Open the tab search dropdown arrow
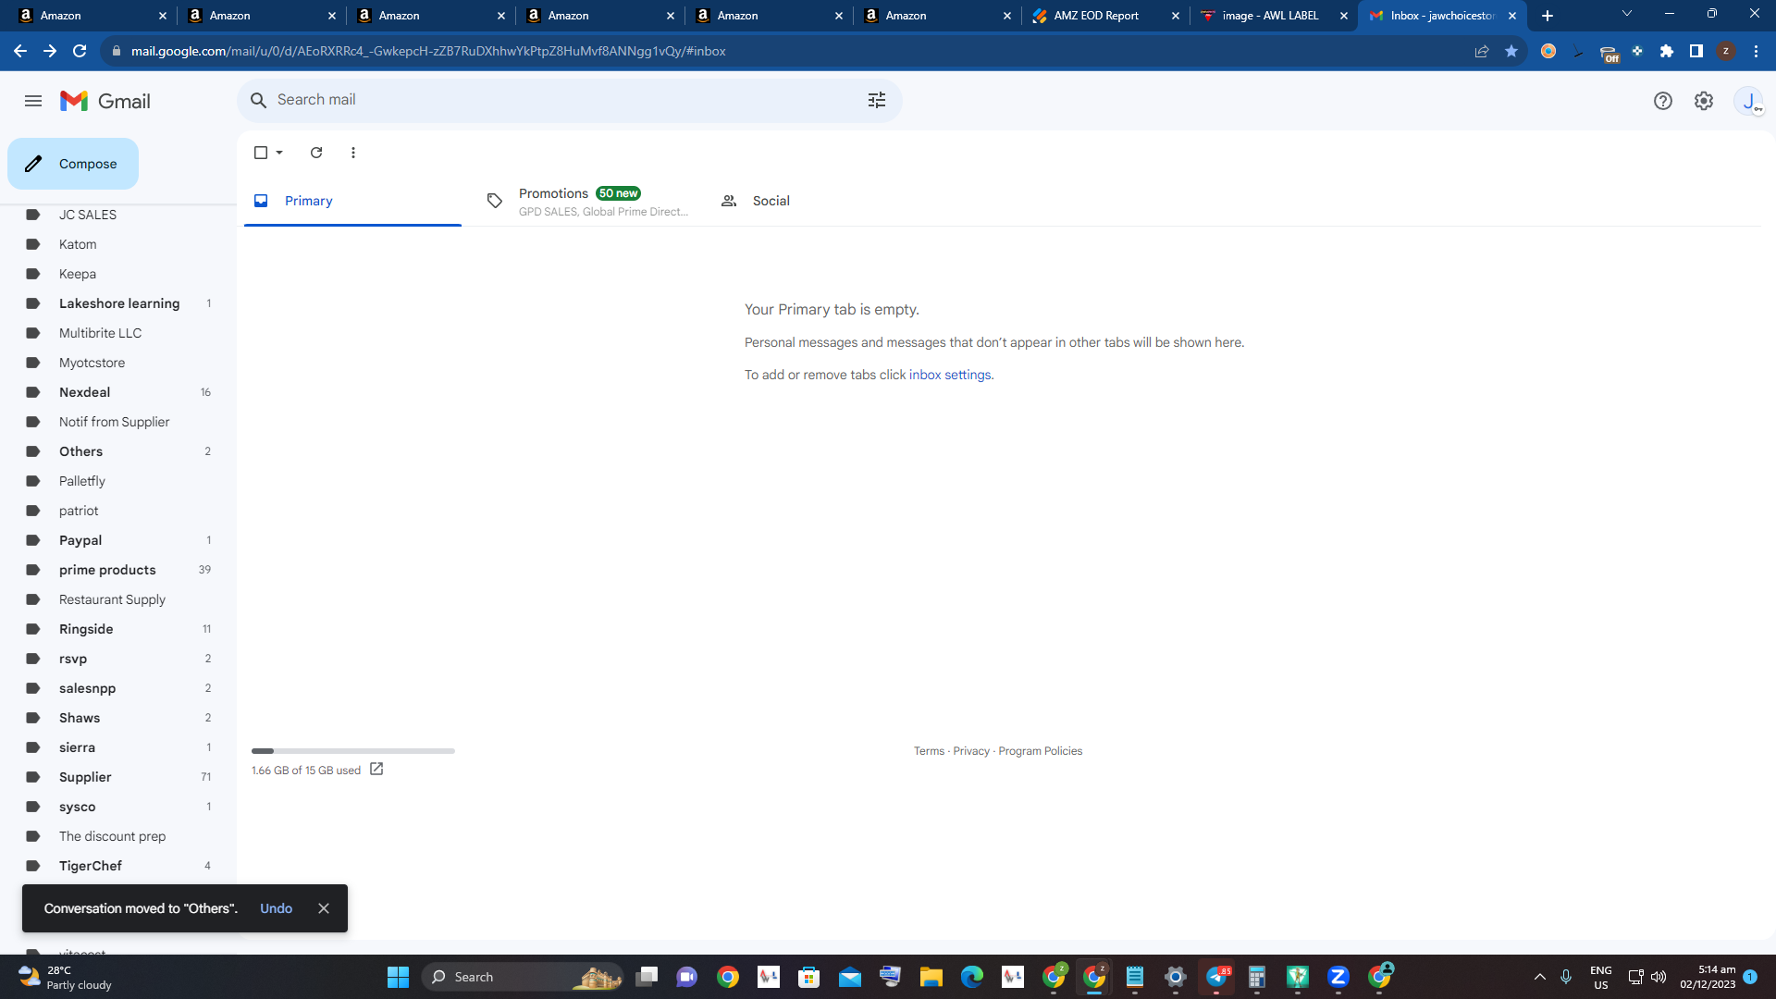Image resolution: width=1776 pixels, height=999 pixels. tap(1627, 14)
